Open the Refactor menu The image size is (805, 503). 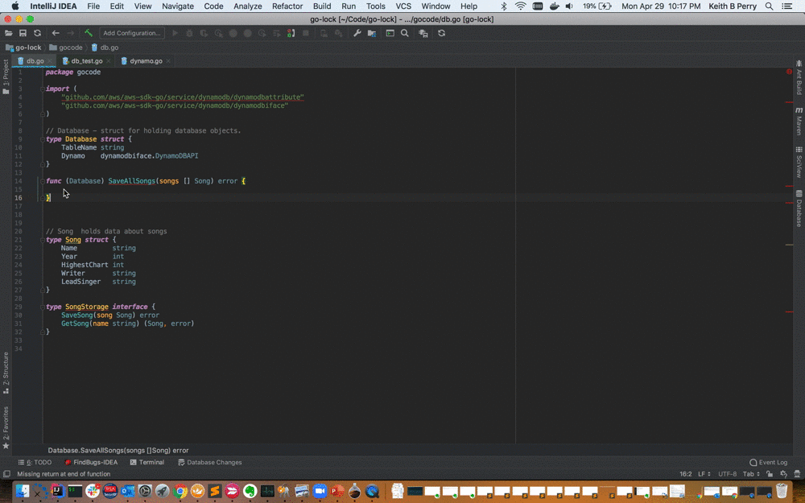[x=287, y=6]
